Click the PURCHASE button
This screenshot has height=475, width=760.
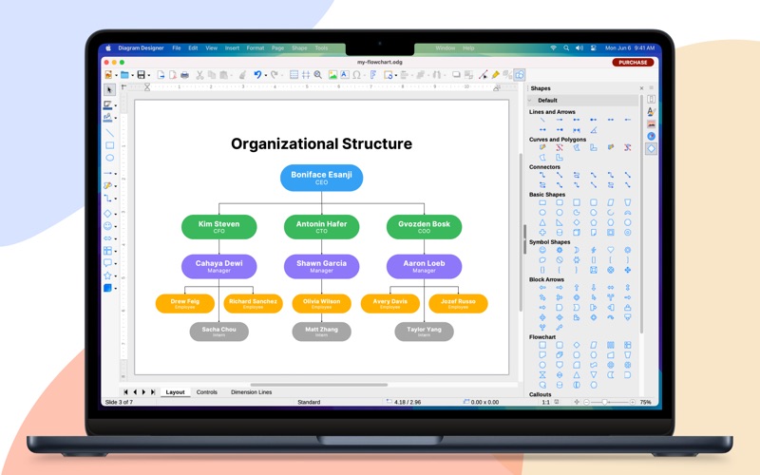[x=633, y=62]
